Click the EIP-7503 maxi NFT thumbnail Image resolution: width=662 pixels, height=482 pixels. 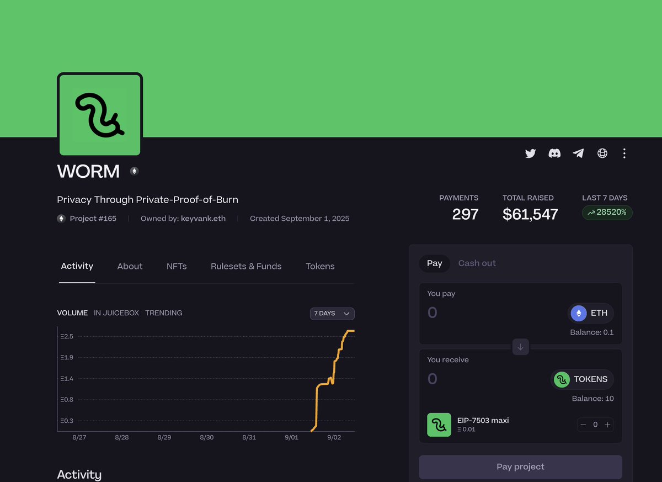click(439, 425)
